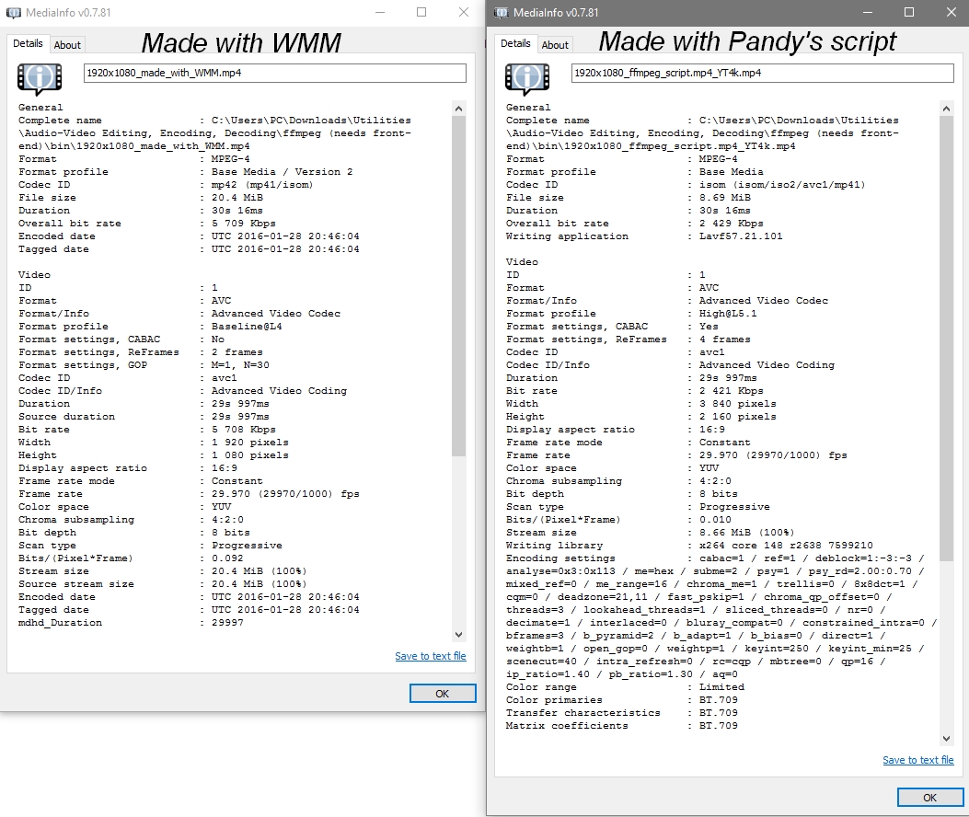Click the MediaInfo logo in the Pandy's script window
The image size is (969, 817).
pyautogui.click(x=527, y=79)
